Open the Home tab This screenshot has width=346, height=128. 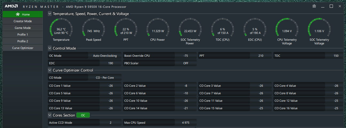click(22, 14)
